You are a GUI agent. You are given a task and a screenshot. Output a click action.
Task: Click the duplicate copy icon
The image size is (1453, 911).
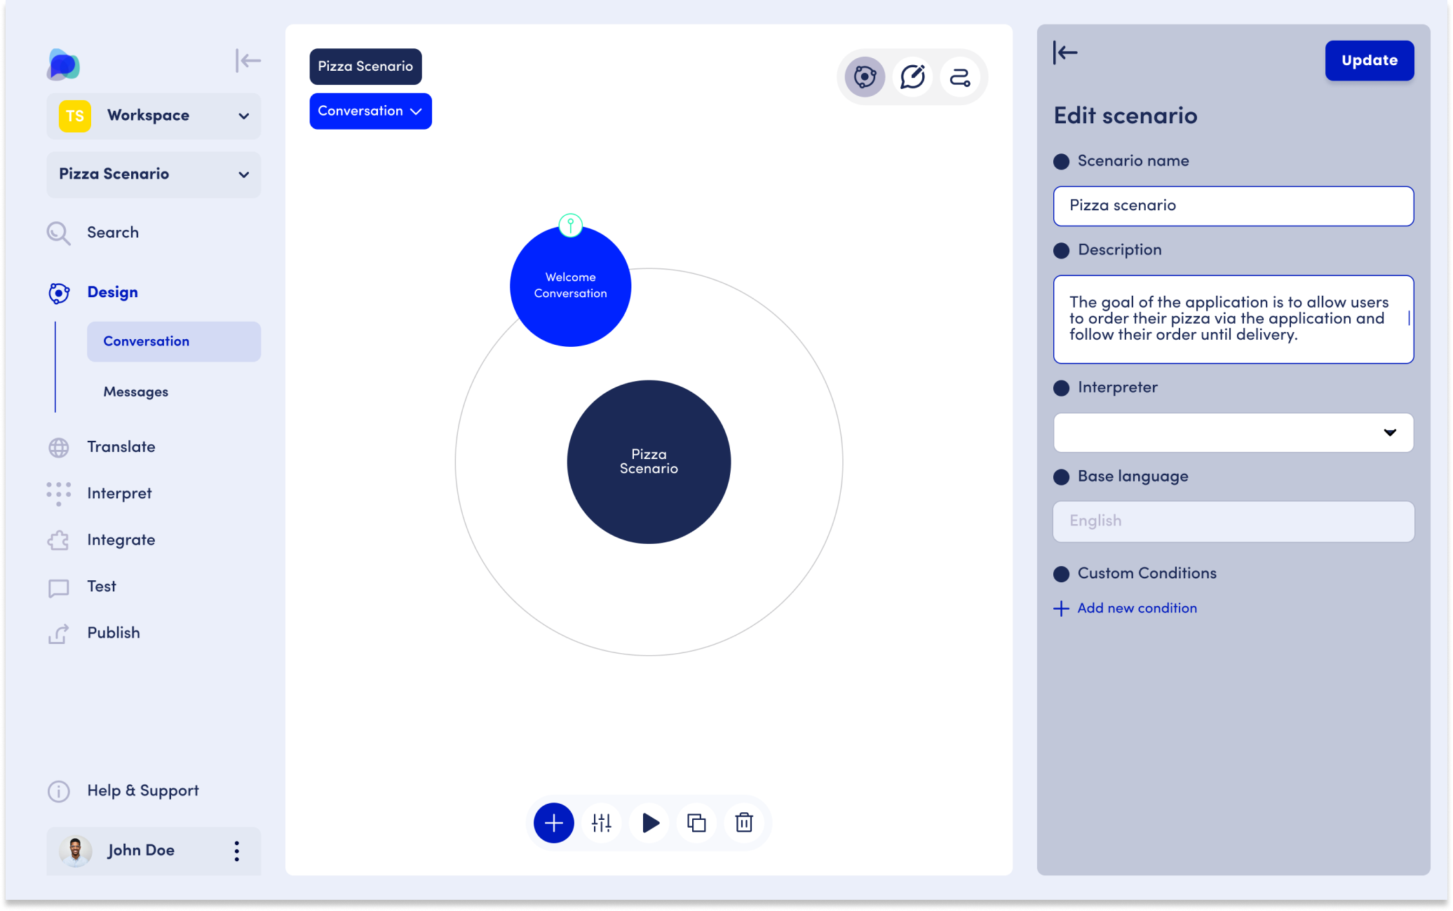tap(696, 823)
